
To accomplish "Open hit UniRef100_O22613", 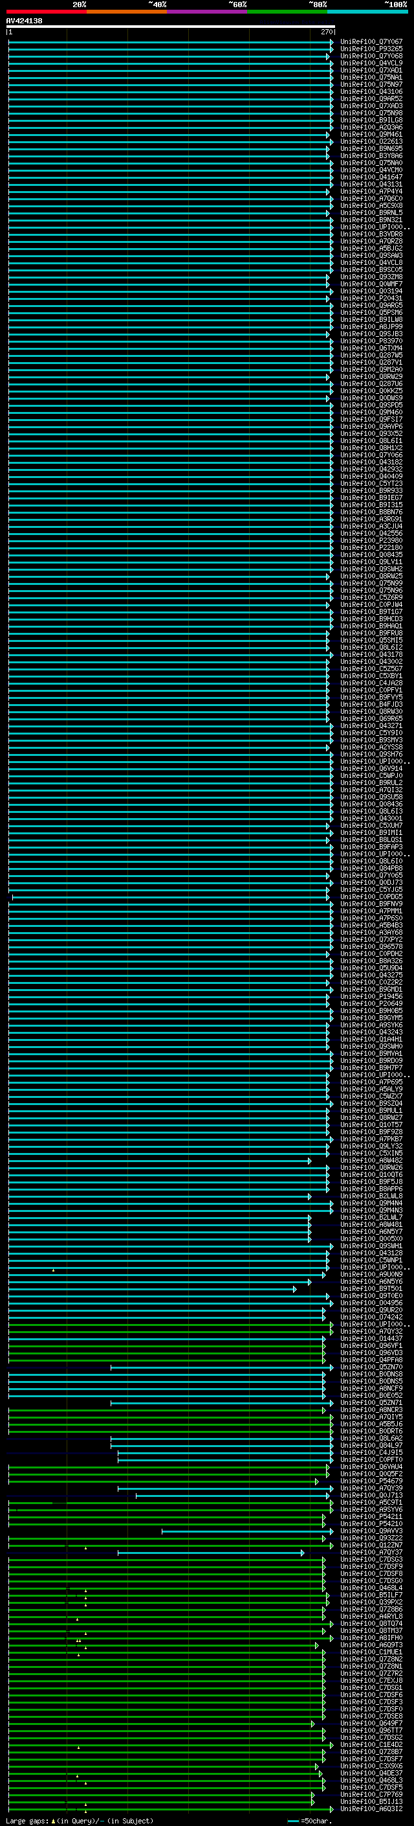I will [x=371, y=142].
